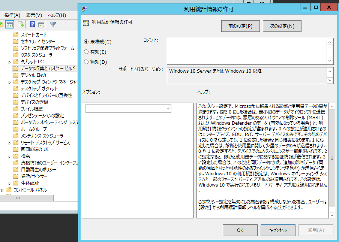Image resolution: width=339 pixels, height=242 pixels.
Task: Open the ヘルプ(H) menu
Action: click(x=57, y=15)
